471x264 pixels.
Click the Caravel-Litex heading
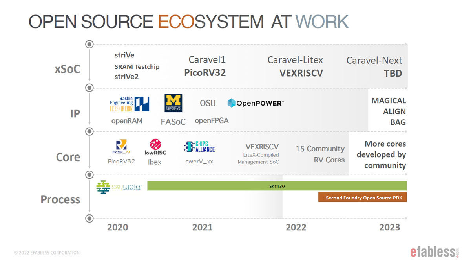[295, 60]
